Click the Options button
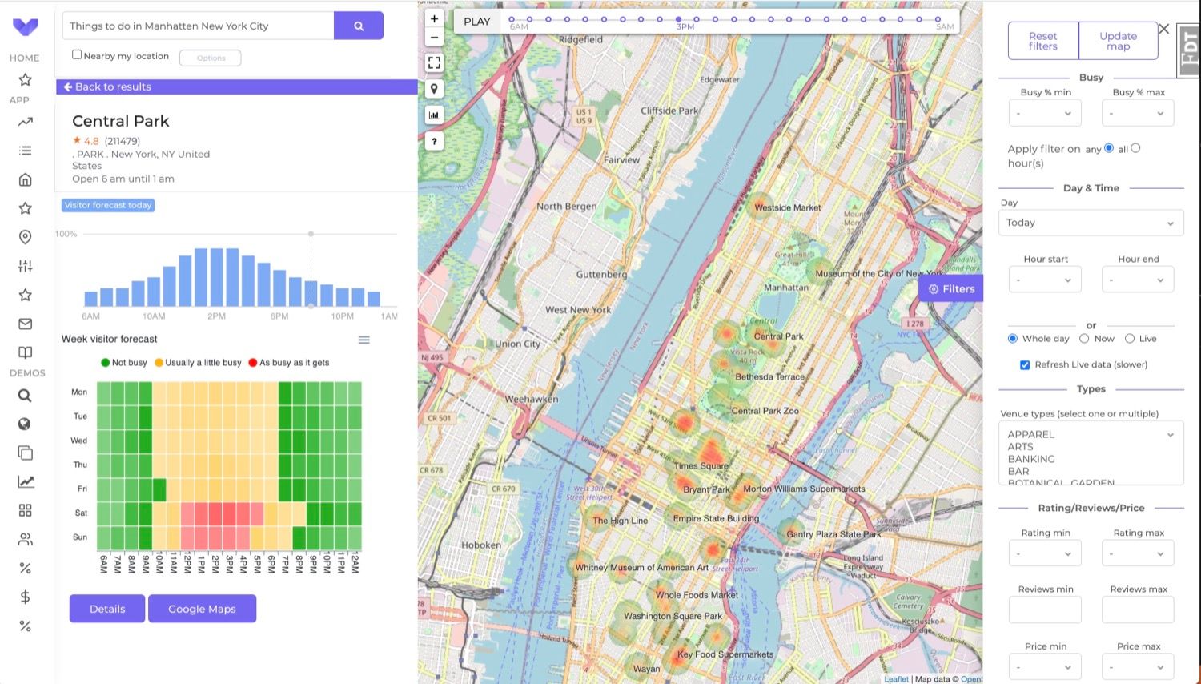1201x684 pixels. [211, 58]
